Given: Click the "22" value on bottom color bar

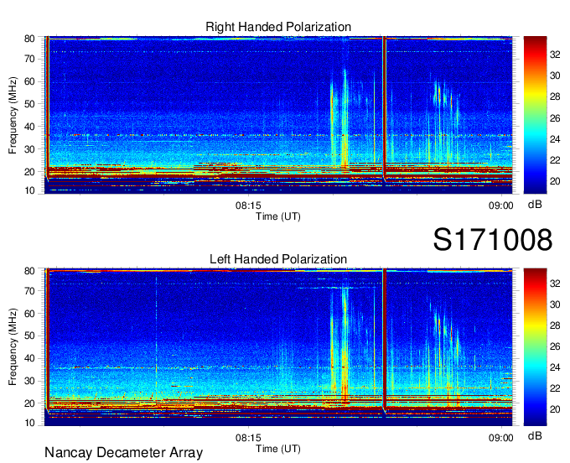Looking at the screenshot, I should (x=555, y=389).
